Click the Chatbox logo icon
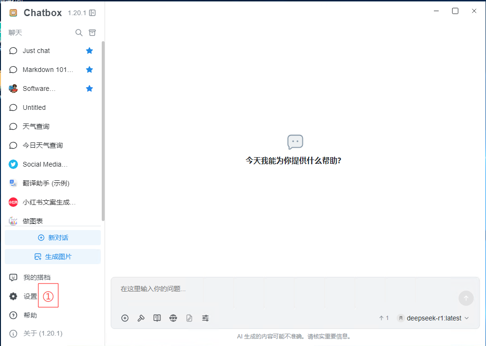Screen dimensions: 486x346 pos(13,13)
